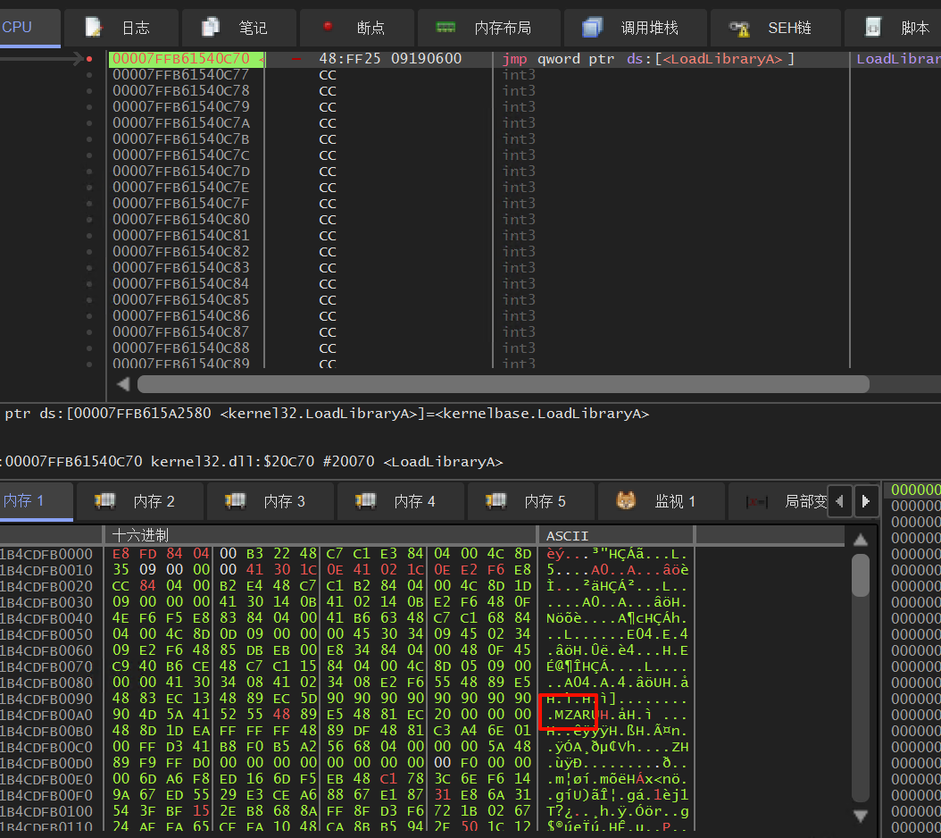
Task: Open the SEH链 tab icon
Action: pyautogui.click(x=738, y=28)
